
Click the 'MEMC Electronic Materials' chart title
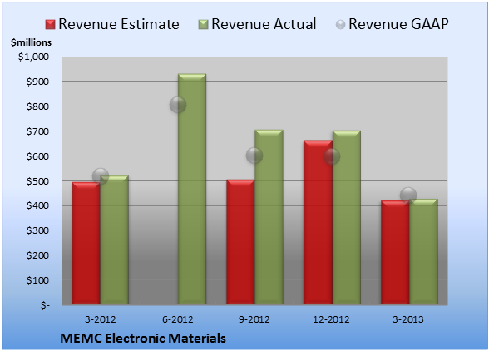point(143,339)
